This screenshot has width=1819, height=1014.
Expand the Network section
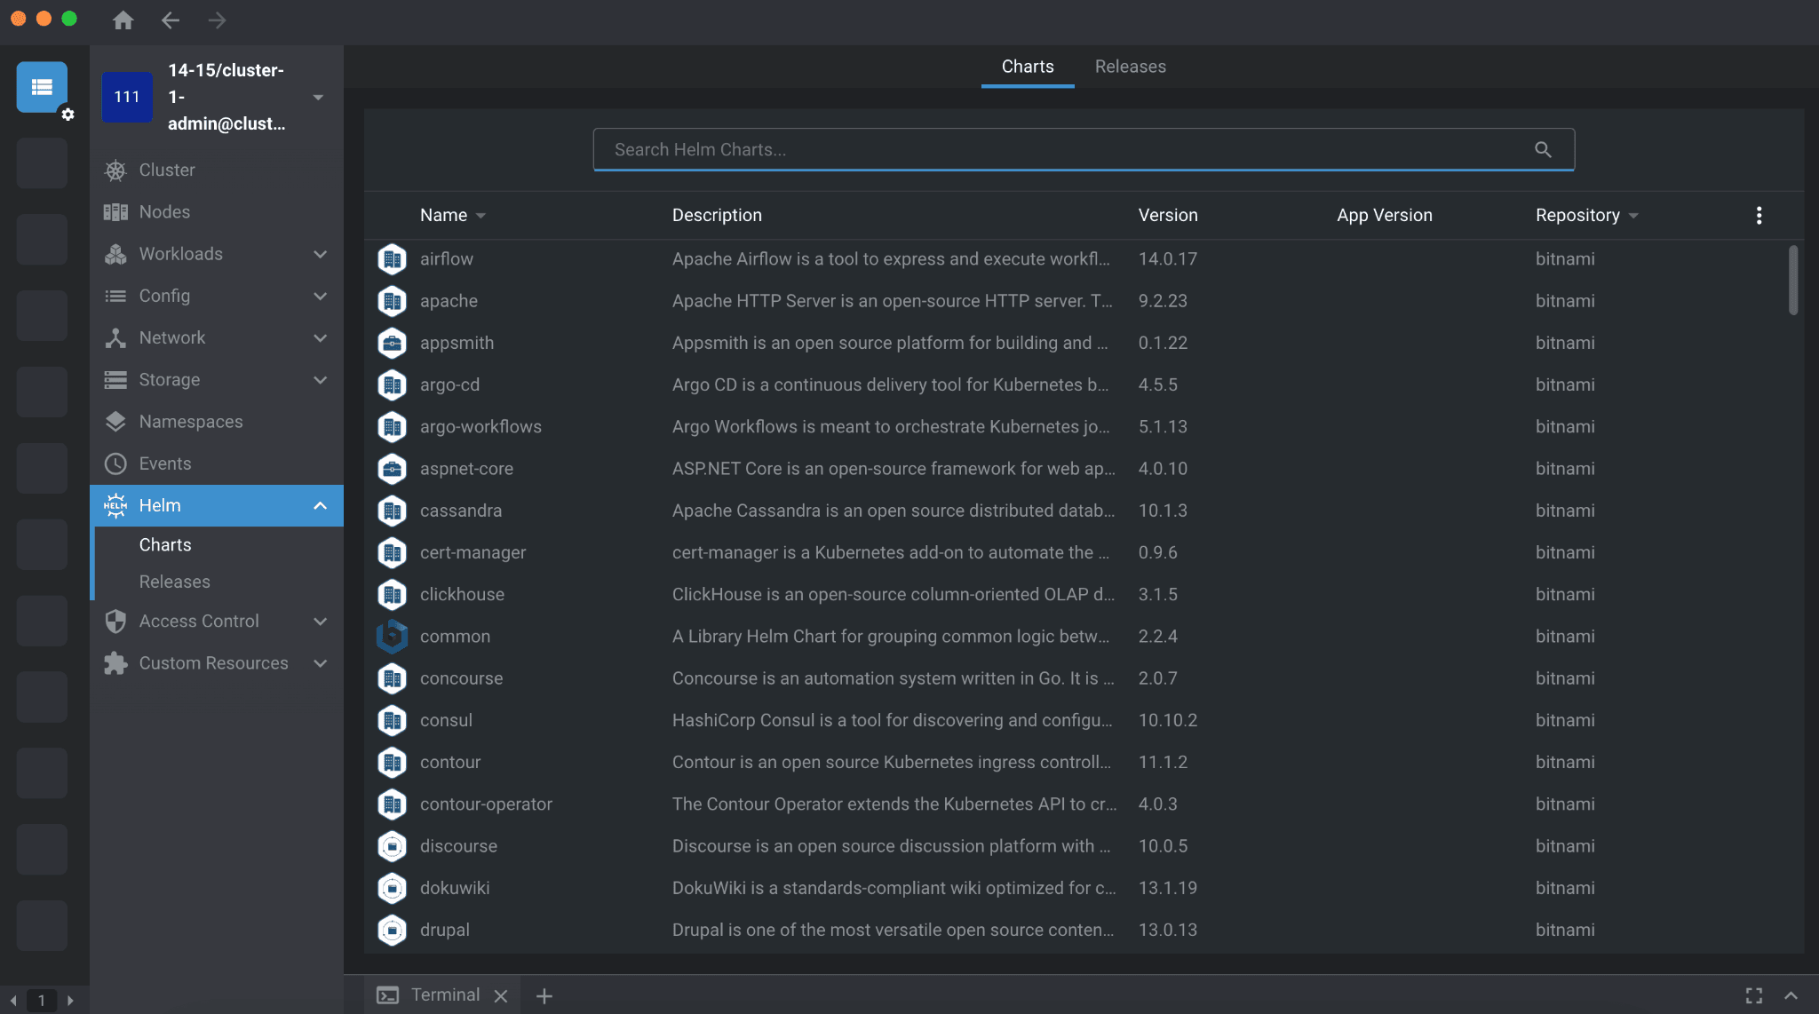coord(321,337)
